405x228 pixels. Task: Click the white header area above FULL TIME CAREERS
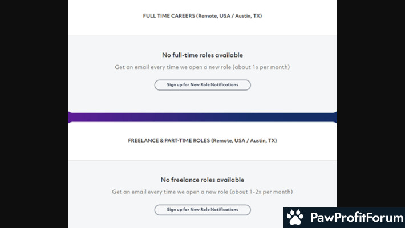pos(202,5)
